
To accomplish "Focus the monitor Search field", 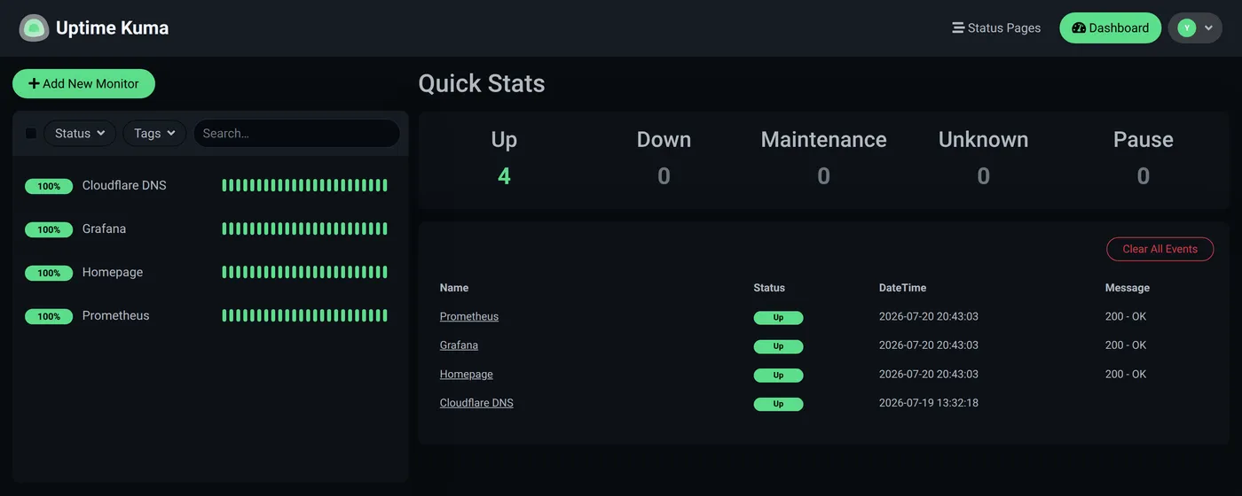I will (296, 133).
